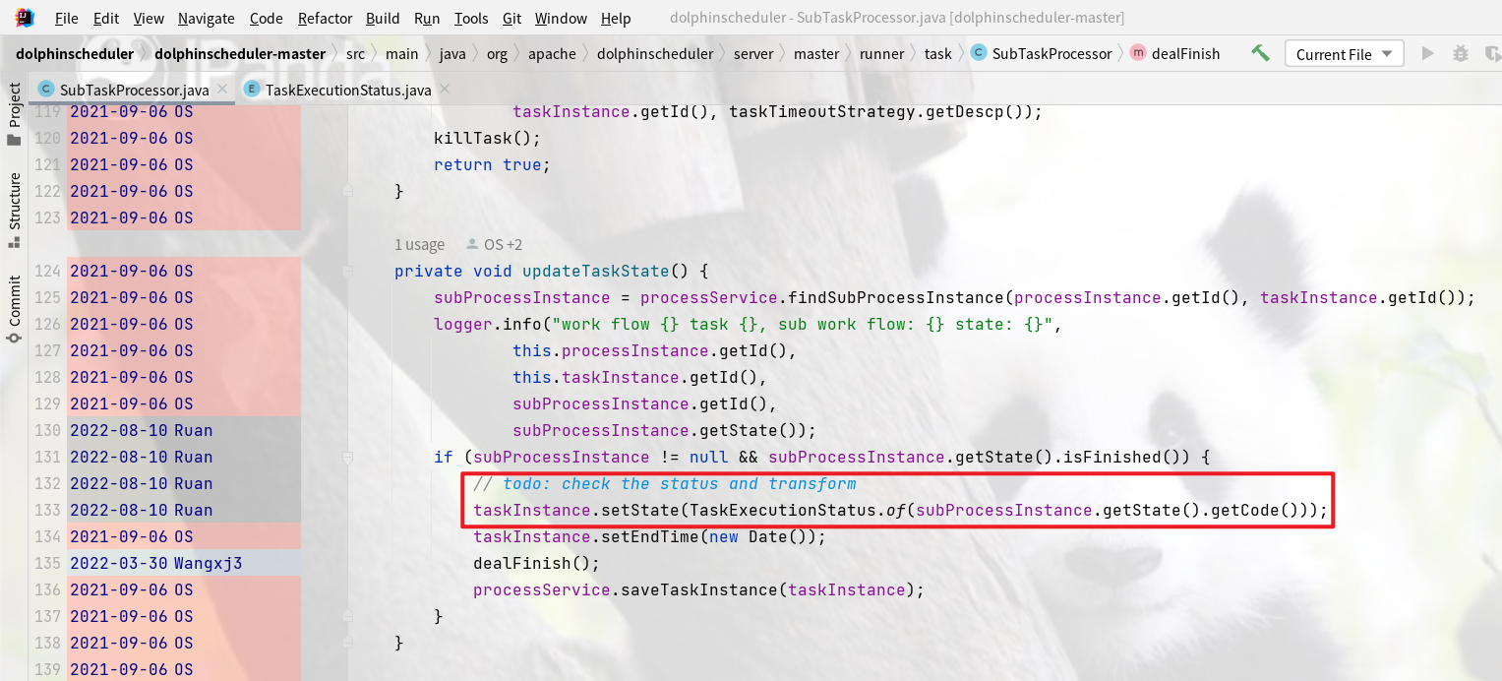
Task: Click the main breadcrumb
Action: 401,53
